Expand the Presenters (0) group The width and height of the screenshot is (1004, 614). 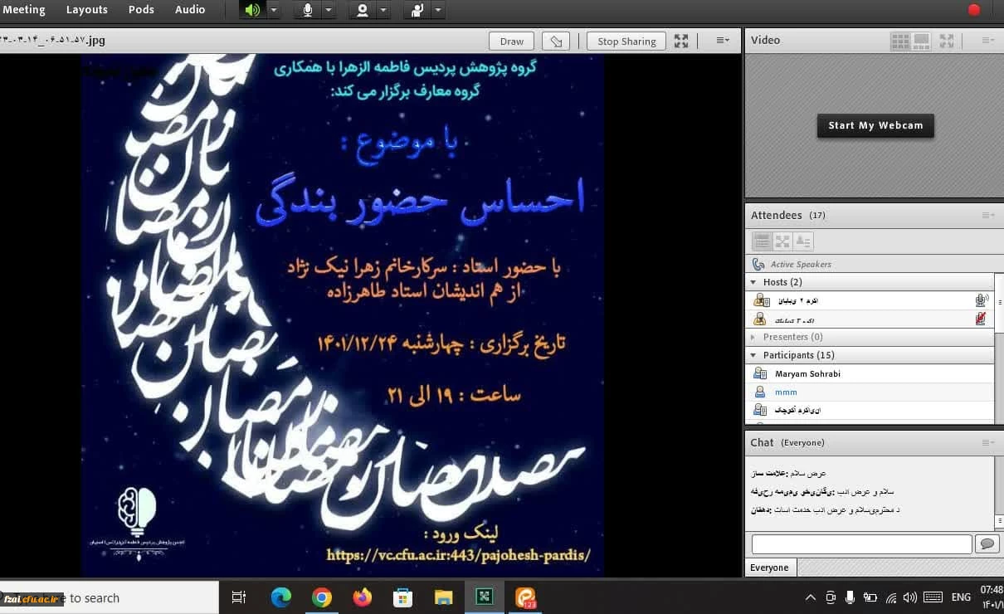(x=753, y=337)
